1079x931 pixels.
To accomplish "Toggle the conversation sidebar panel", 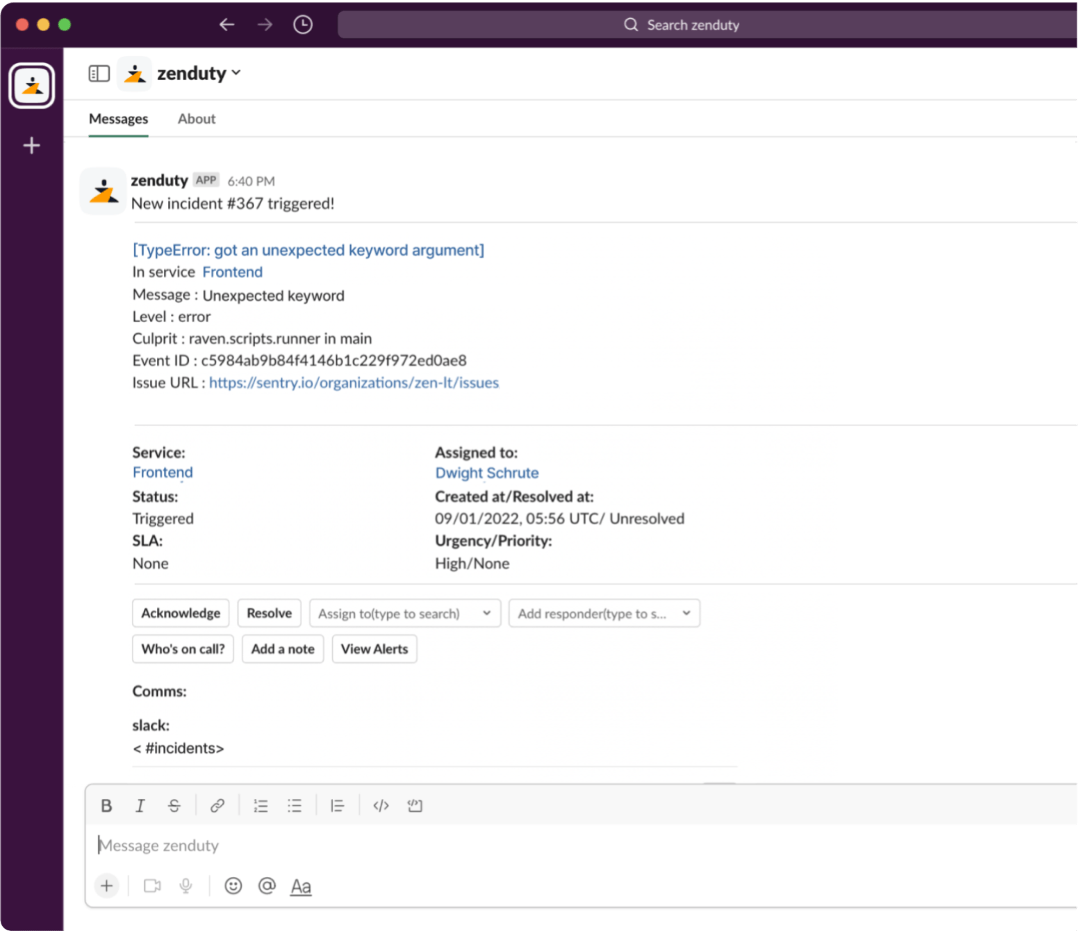I will coord(99,73).
